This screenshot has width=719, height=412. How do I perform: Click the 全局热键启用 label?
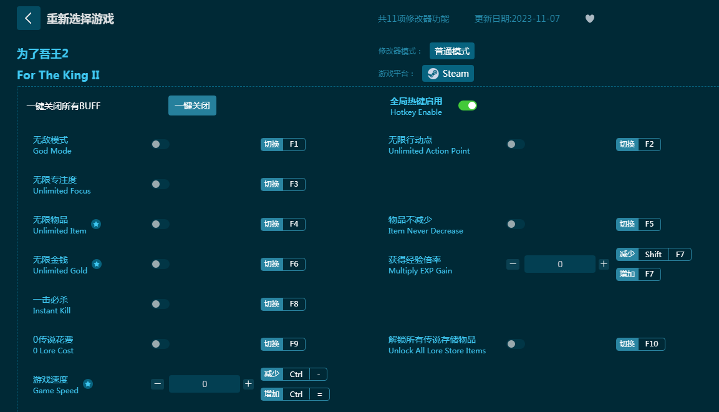pos(416,101)
